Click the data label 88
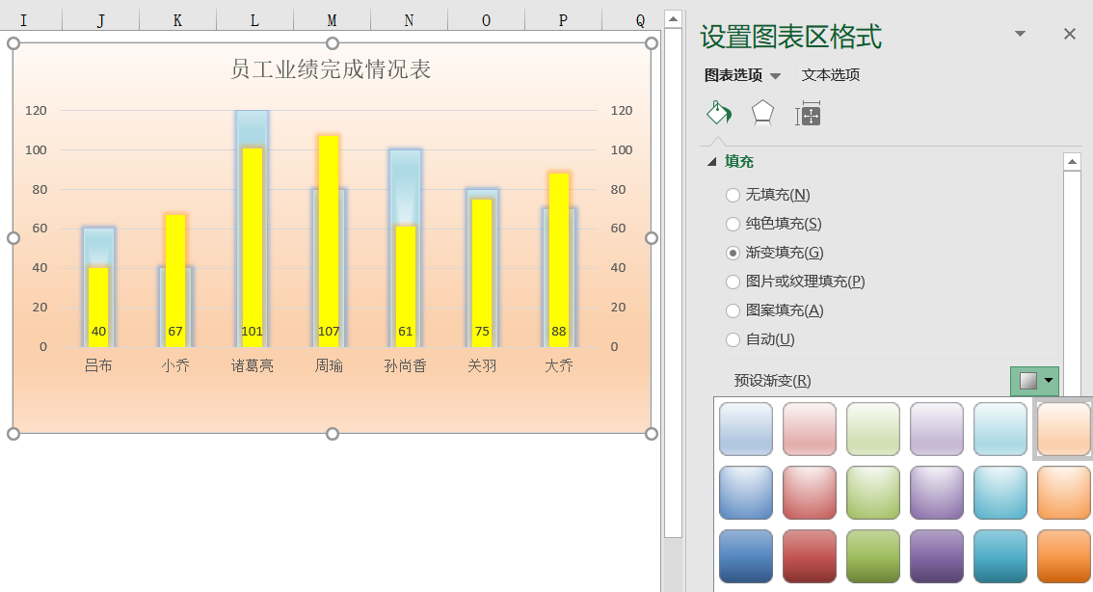The width and height of the screenshot is (1093, 592). [x=558, y=332]
